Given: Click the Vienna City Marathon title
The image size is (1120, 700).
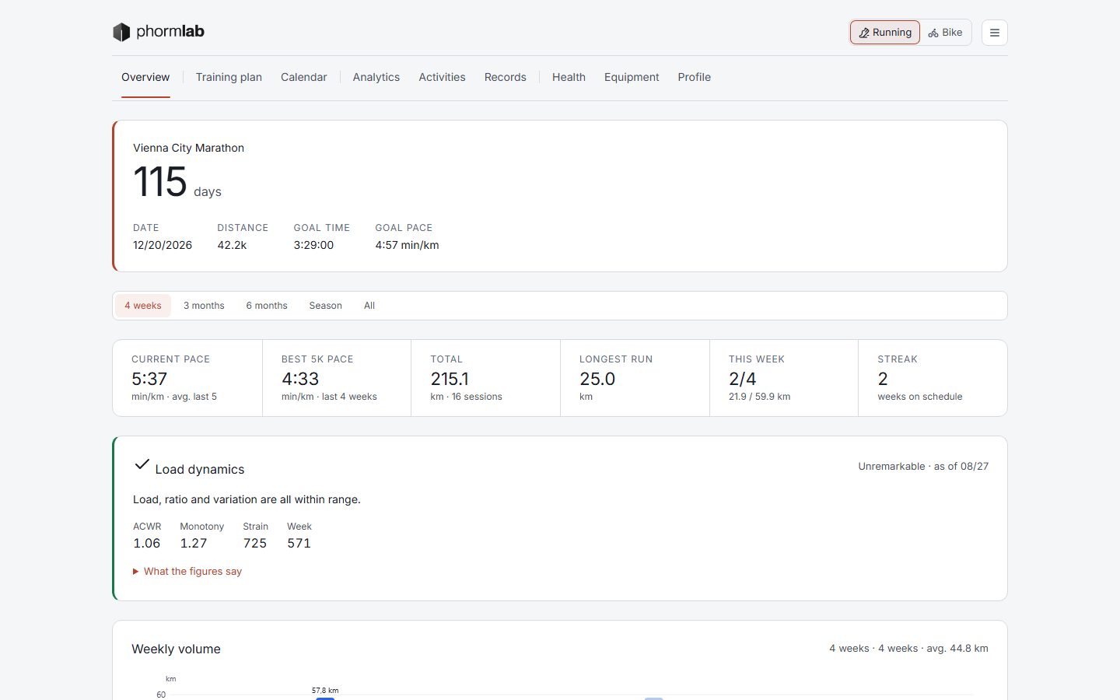Looking at the screenshot, I should pos(188,148).
